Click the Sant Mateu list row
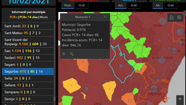 click(x=28, y=33)
